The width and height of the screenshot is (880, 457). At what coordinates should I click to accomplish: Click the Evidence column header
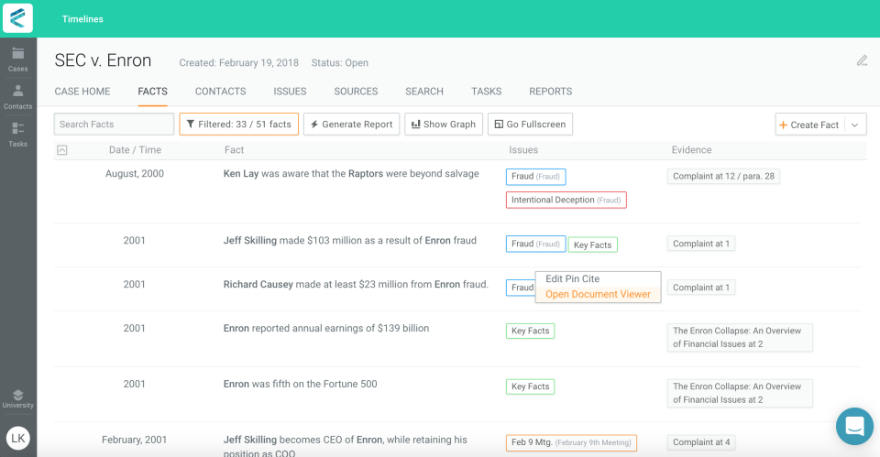[691, 149]
